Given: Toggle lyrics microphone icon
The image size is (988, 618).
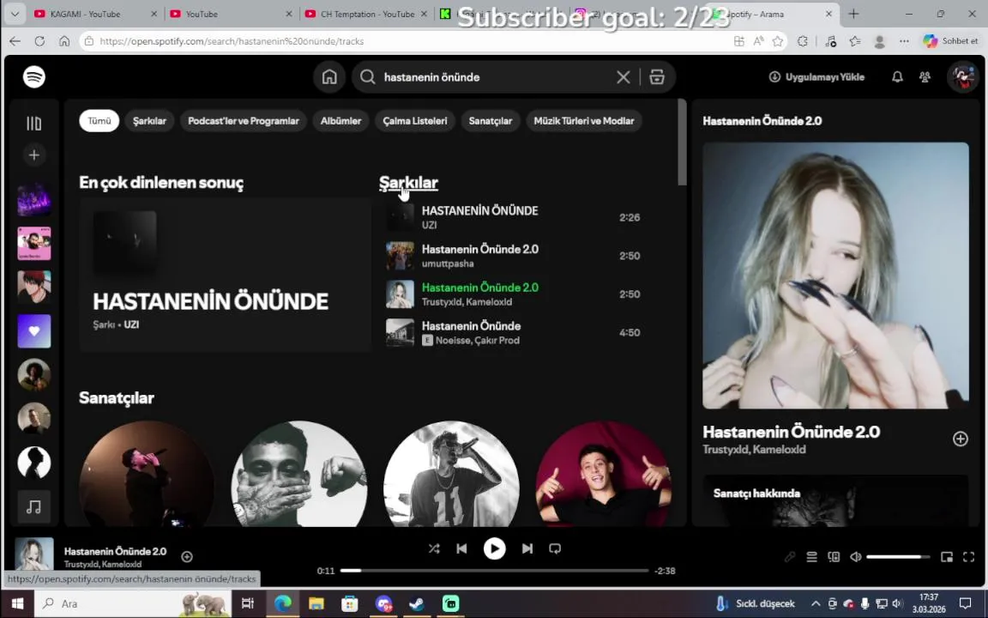Looking at the screenshot, I should tap(790, 557).
